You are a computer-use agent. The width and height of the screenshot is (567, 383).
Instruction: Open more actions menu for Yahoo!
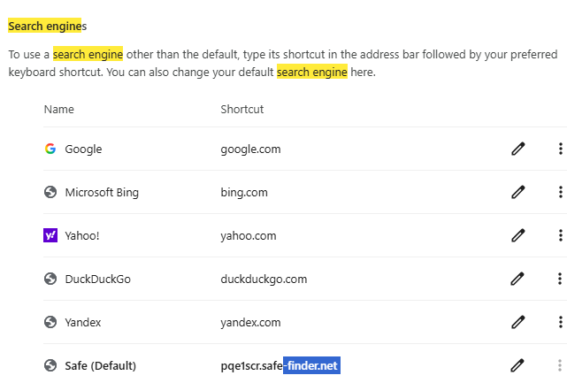click(x=560, y=235)
